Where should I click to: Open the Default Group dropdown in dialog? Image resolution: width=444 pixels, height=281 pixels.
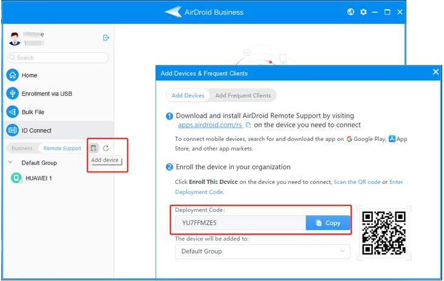262,251
